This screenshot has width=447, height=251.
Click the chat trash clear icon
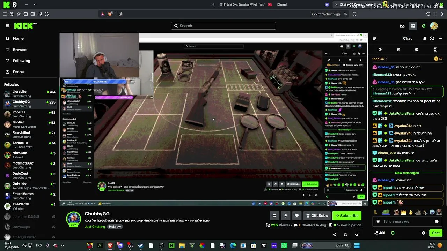(398, 50)
